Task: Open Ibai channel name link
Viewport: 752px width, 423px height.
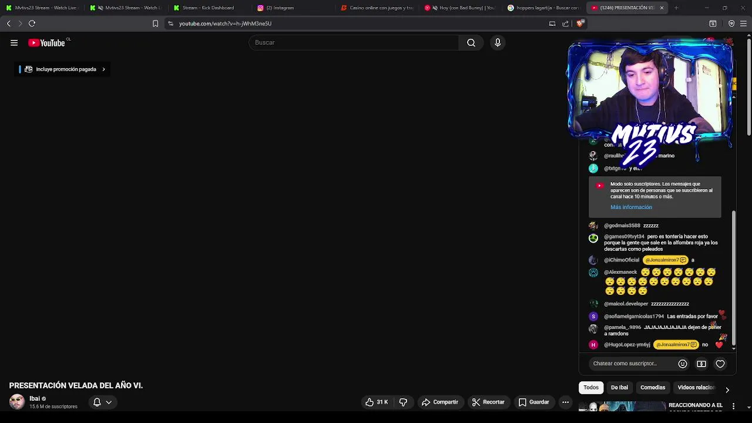Action: coord(35,398)
